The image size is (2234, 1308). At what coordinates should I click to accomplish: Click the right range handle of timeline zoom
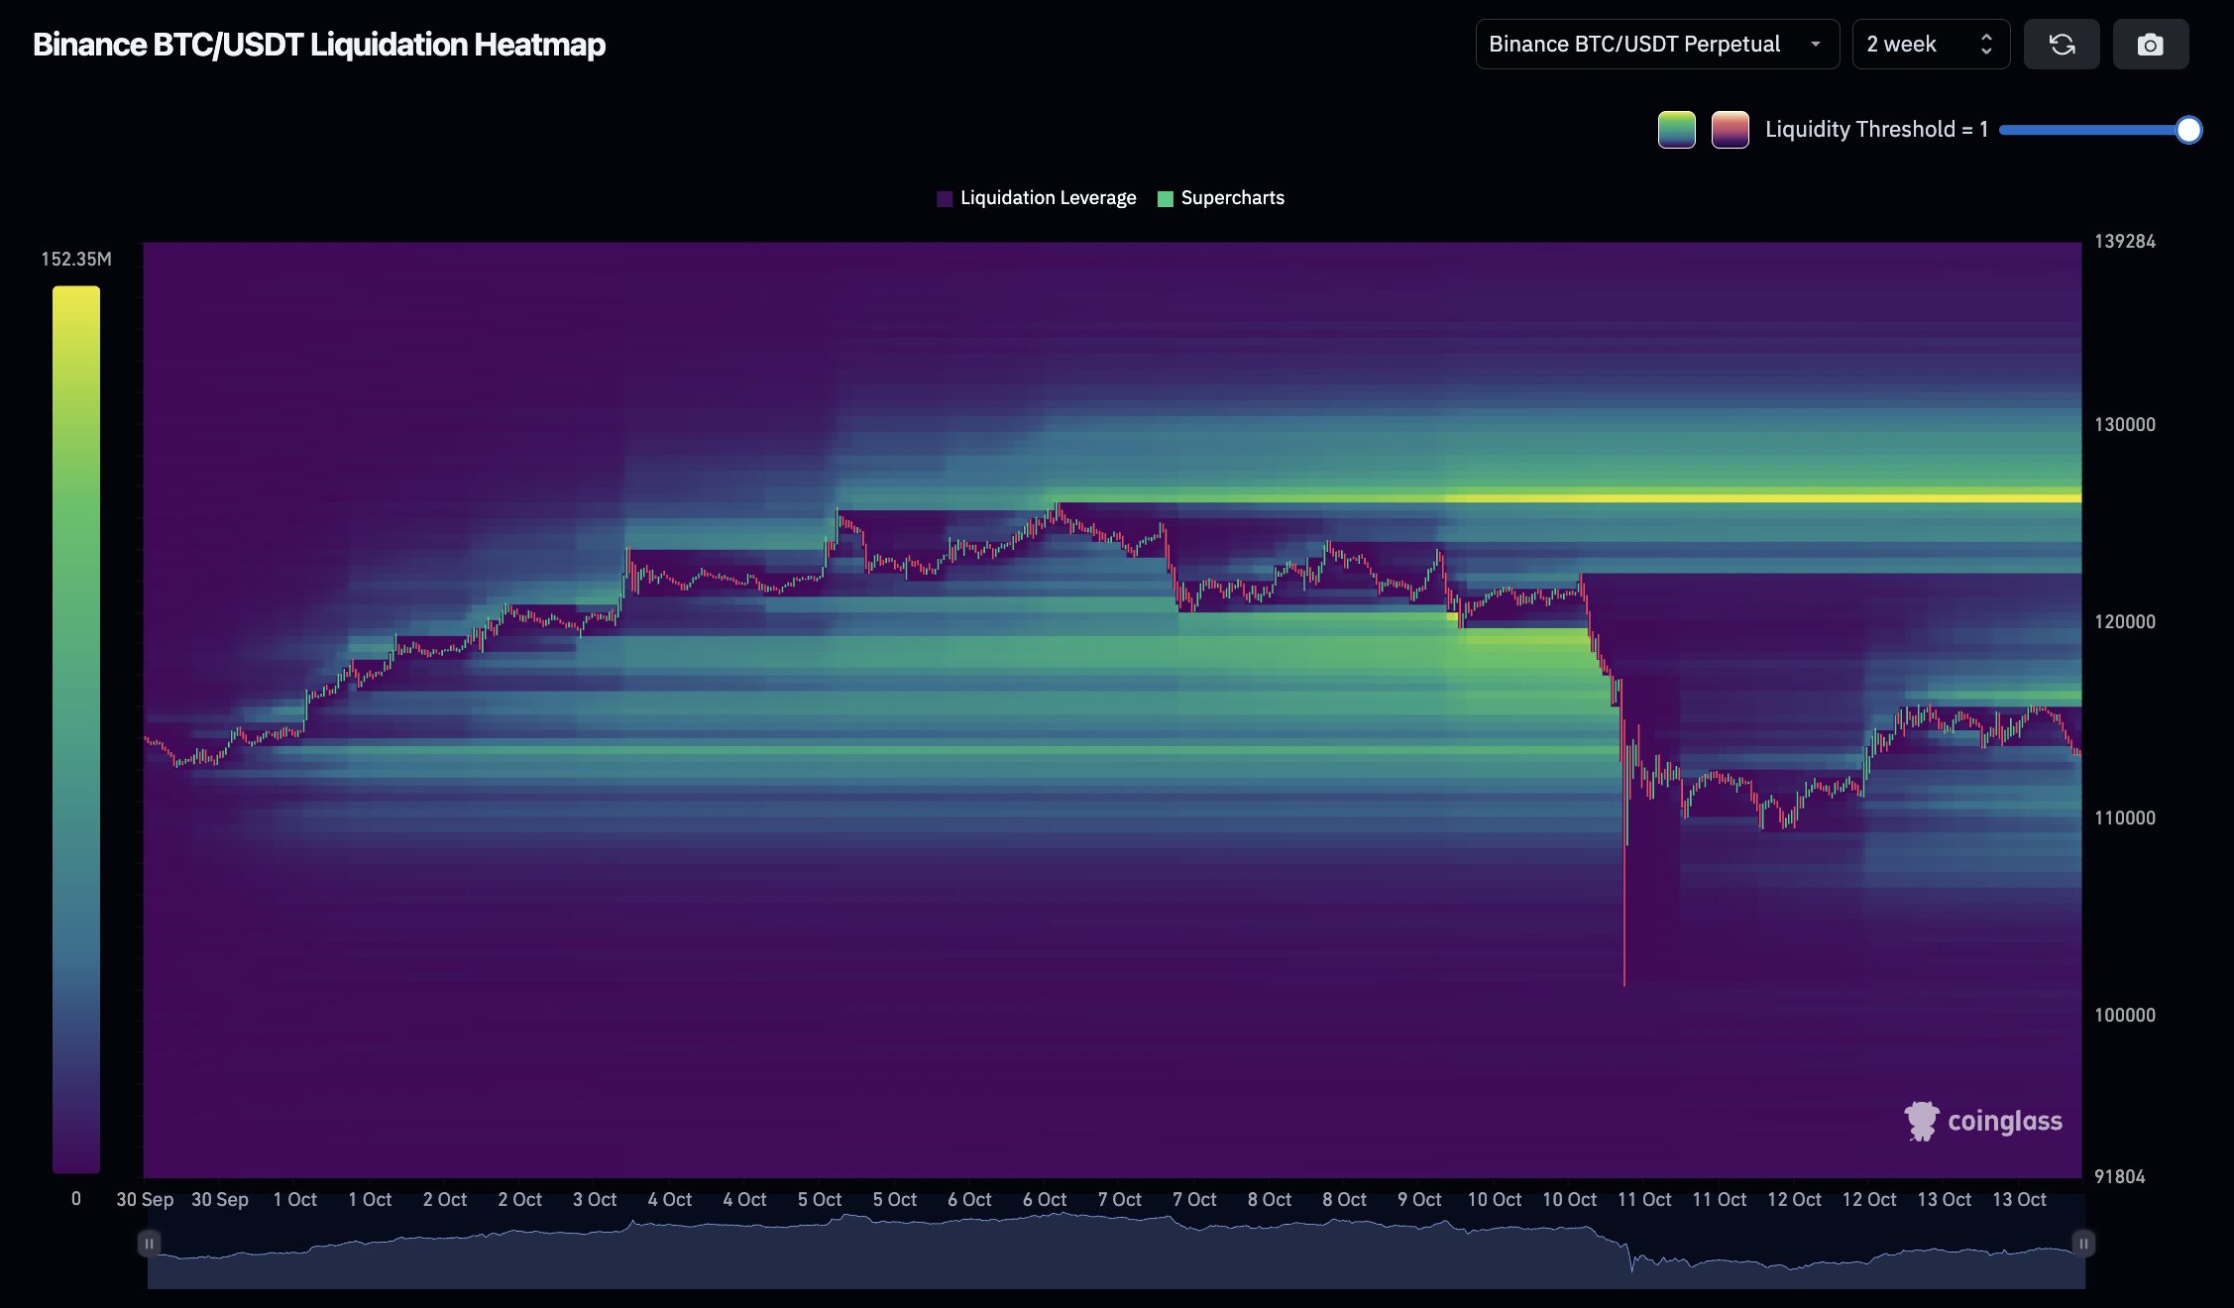(x=2083, y=1243)
